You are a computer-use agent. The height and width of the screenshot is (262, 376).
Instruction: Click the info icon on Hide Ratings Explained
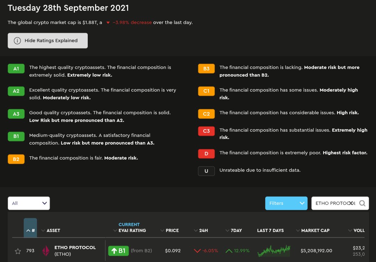17,40
